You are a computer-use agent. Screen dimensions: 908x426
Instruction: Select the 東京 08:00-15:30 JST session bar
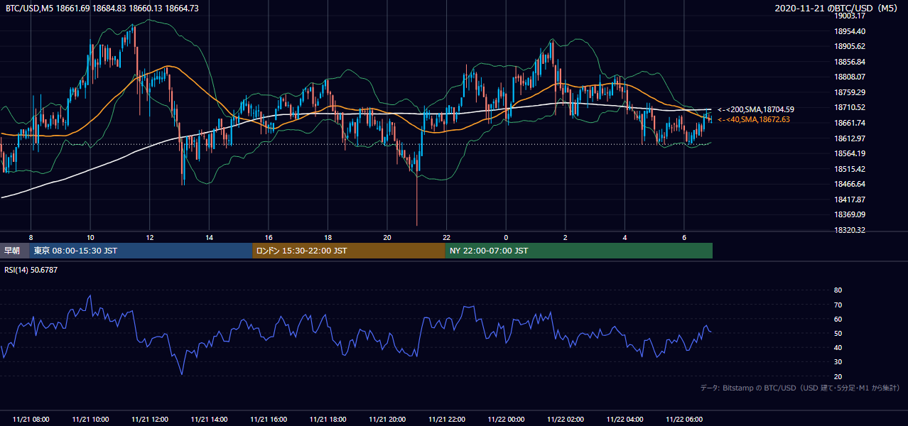coord(141,251)
